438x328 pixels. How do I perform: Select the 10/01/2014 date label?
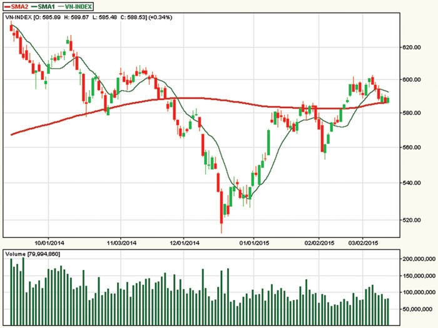(47, 241)
